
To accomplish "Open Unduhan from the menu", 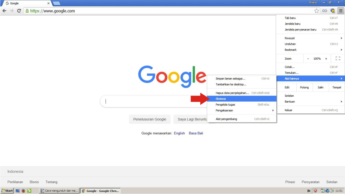I will click(310, 44).
